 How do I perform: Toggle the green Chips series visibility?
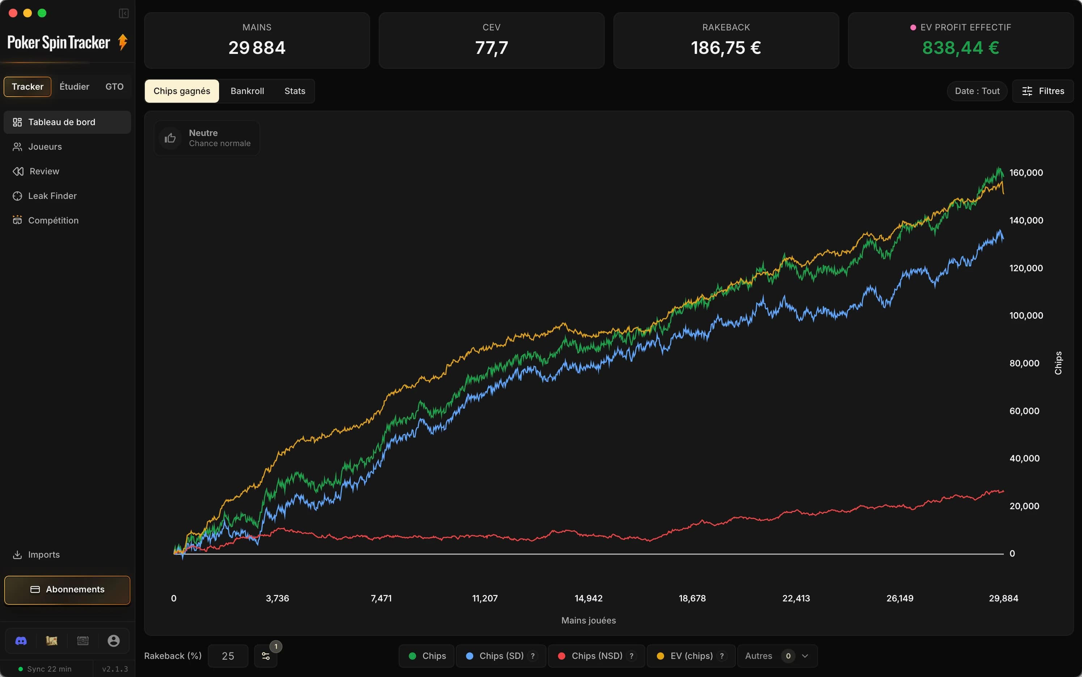(x=427, y=656)
